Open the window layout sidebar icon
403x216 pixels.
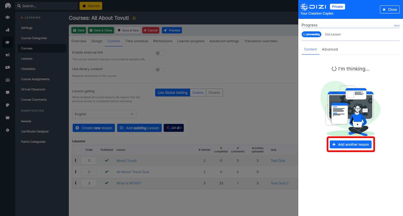[8, 118]
